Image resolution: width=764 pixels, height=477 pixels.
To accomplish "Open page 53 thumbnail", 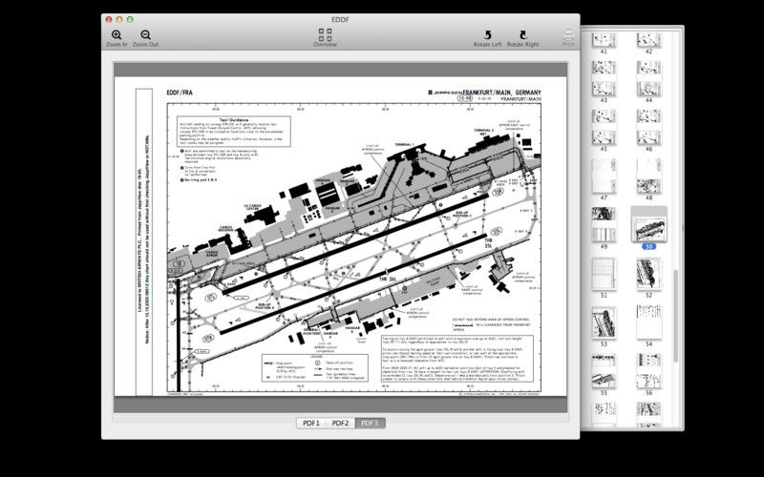I will (x=604, y=322).
